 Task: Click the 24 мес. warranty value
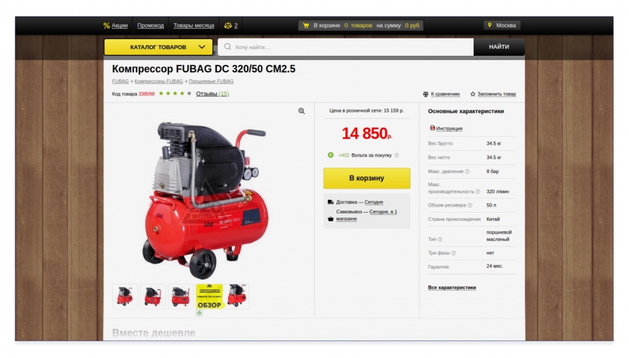point(494,266)
